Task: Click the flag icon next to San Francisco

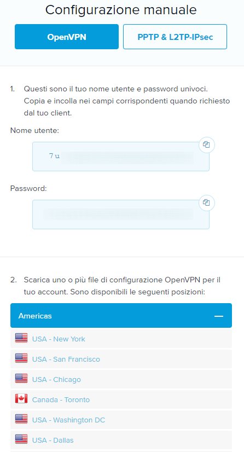Action: (x=21, y=358)
